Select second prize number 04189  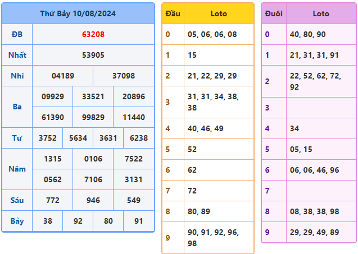[62, 76]
